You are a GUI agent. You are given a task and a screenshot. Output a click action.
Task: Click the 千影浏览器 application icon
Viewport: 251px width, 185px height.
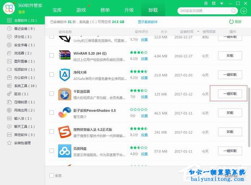pyautogui.click(x=65, y=94)
